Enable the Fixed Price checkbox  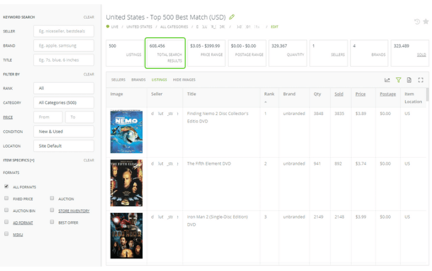[7, 198]
